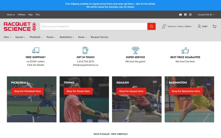221x138 pixels.
Task: Expand the Badminton navigation menu
Action: [x=67, y=37]
